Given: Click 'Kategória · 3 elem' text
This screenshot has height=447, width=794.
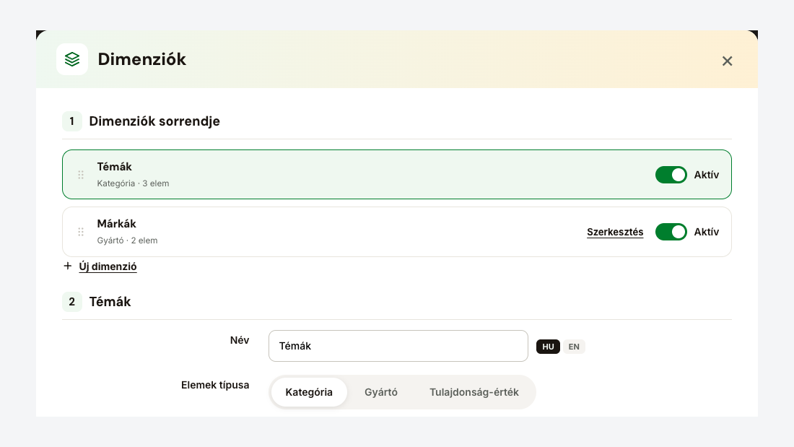Looking at the screenshot, I should [x=134, y=183].
